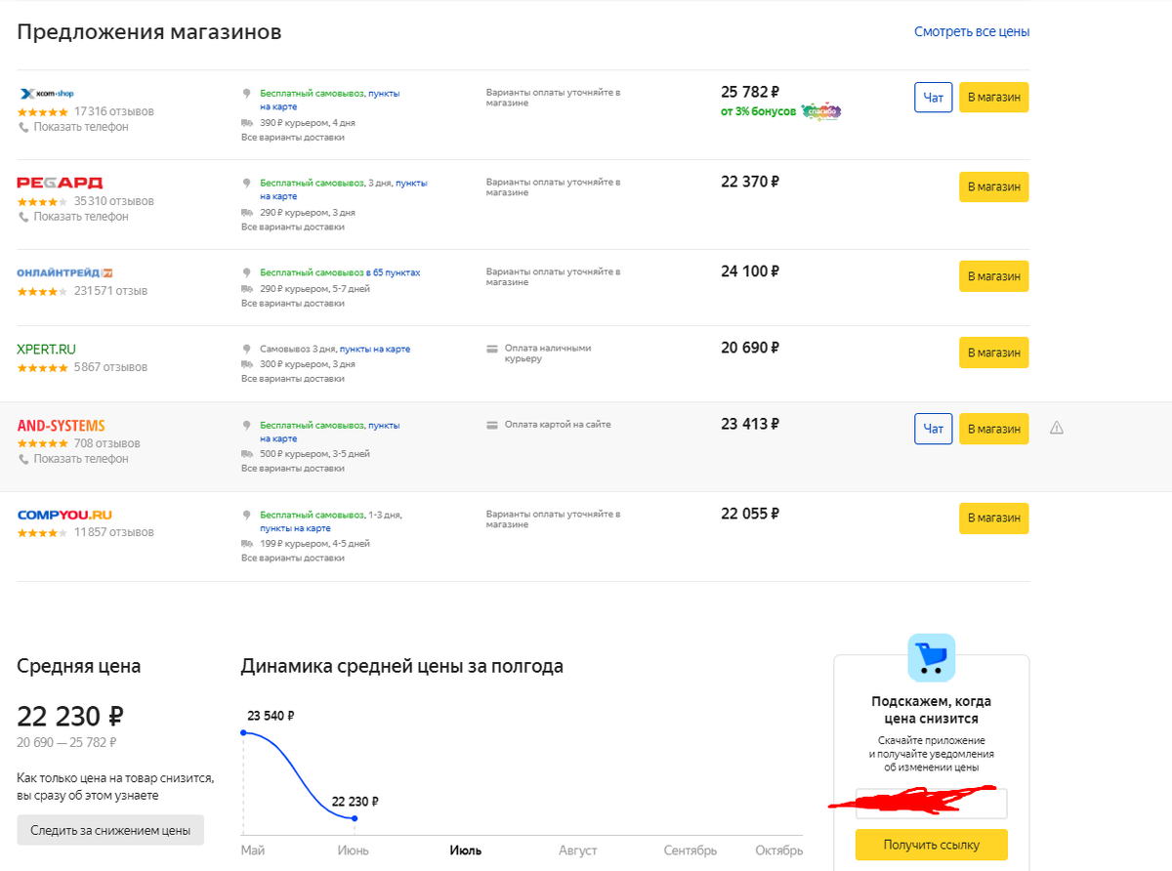The image size is (1172, 871).
Task: Click Следить за снижением цены button
Action: click(x=110, y=830)
